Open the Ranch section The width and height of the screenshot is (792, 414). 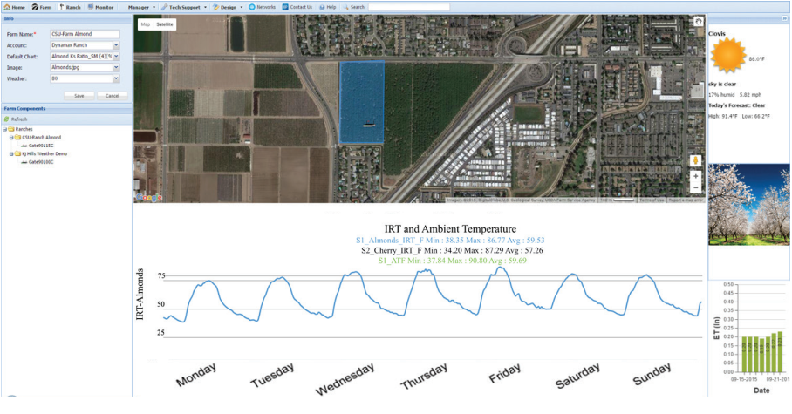point(70,7)
